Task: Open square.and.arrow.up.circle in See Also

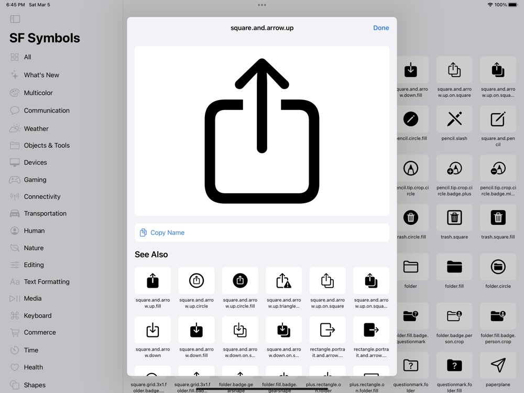Action: point(196,281)
